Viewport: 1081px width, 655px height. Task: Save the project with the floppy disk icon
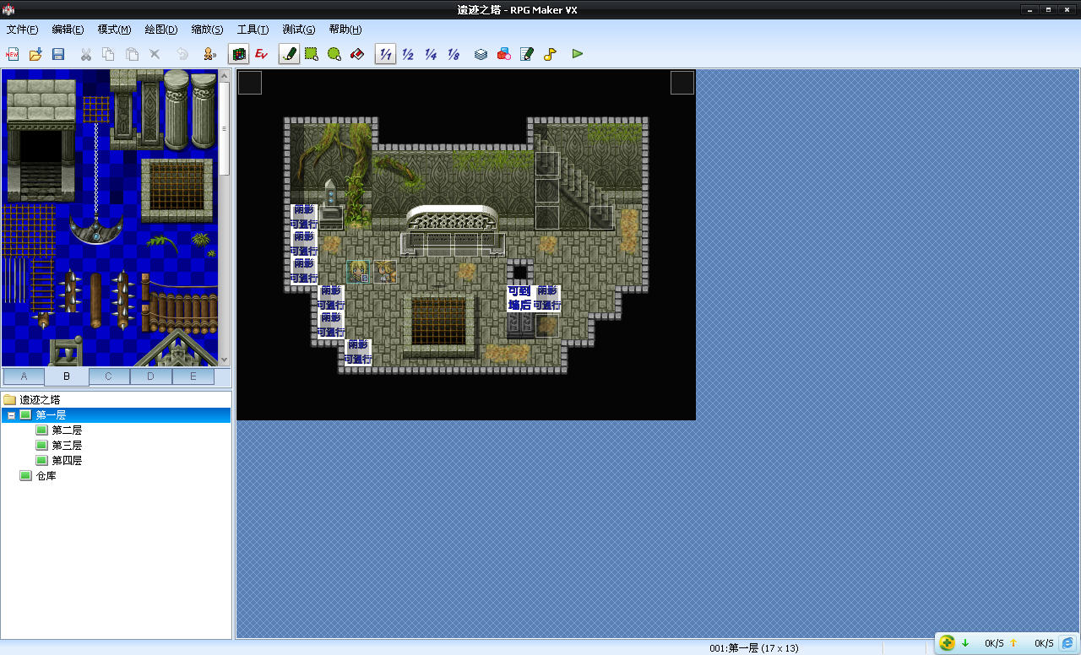tap(58, 54)
